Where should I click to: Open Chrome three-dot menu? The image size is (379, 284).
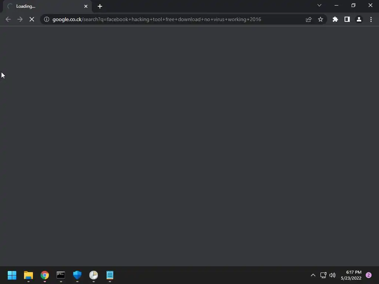pyautogui.click(x=371, y=19)
